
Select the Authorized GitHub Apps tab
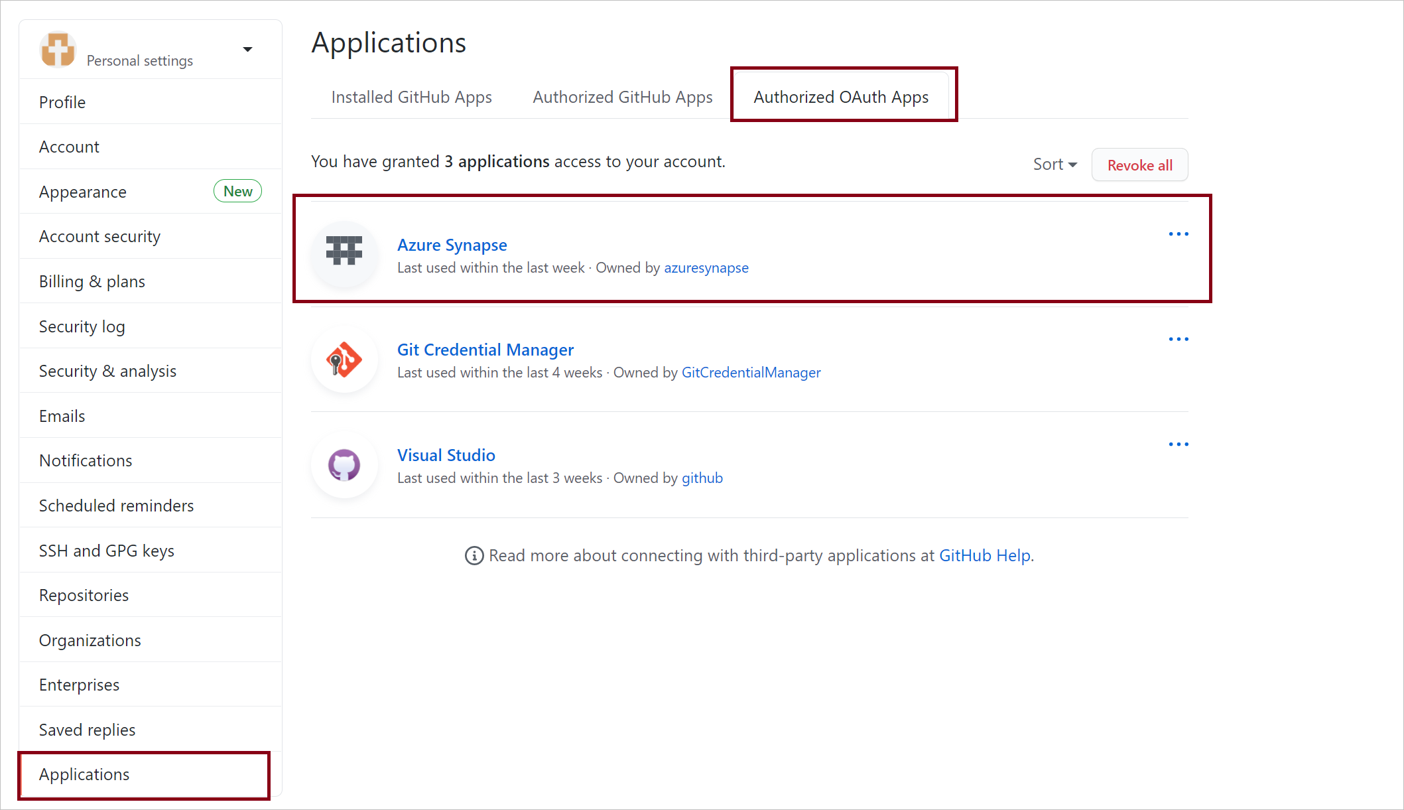[622, 96]
